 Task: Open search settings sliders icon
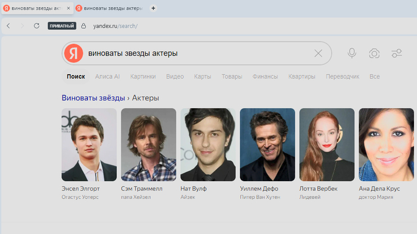[x=397, y=53]
